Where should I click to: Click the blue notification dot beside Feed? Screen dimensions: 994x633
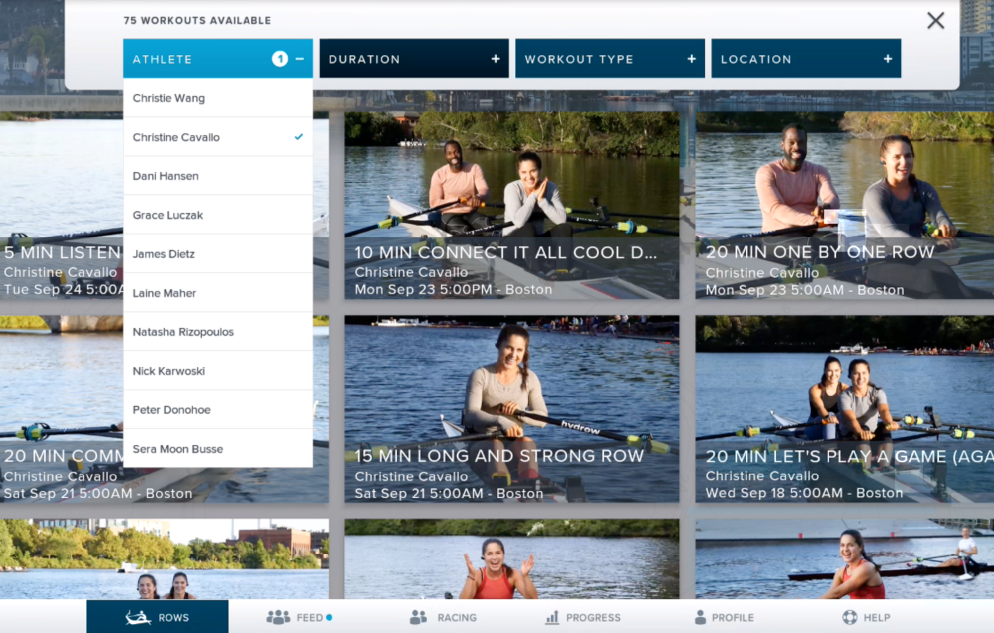click(329, 617)
